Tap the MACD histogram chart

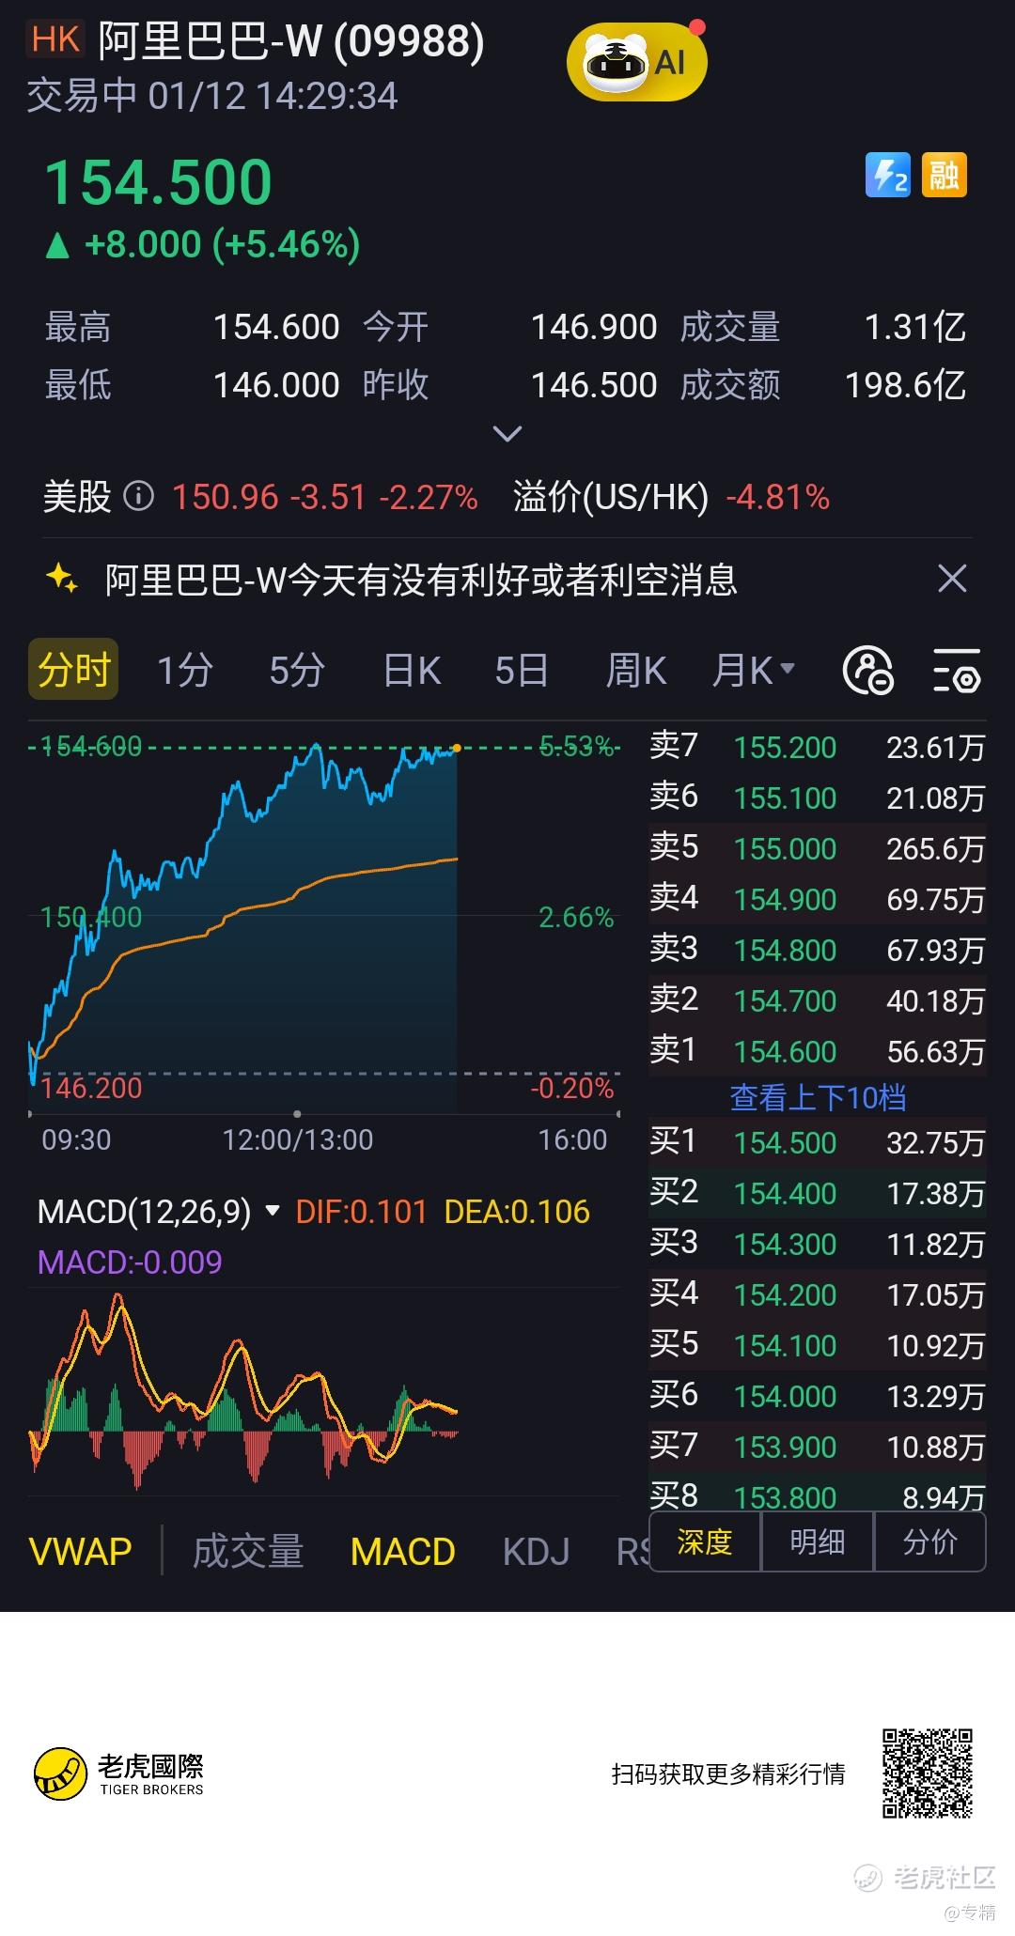324,1392
